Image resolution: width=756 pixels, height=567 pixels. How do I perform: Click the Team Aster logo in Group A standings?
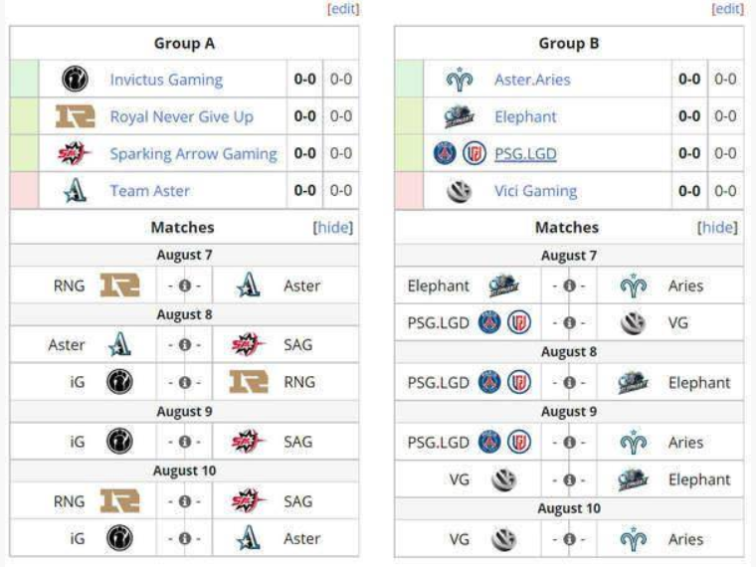(76, 190)
